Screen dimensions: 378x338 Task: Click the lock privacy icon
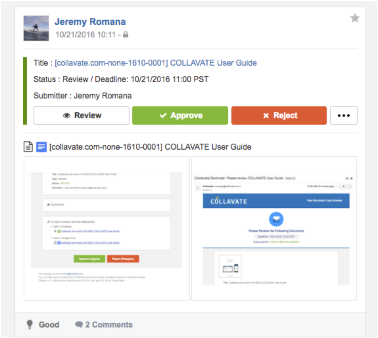126,34
